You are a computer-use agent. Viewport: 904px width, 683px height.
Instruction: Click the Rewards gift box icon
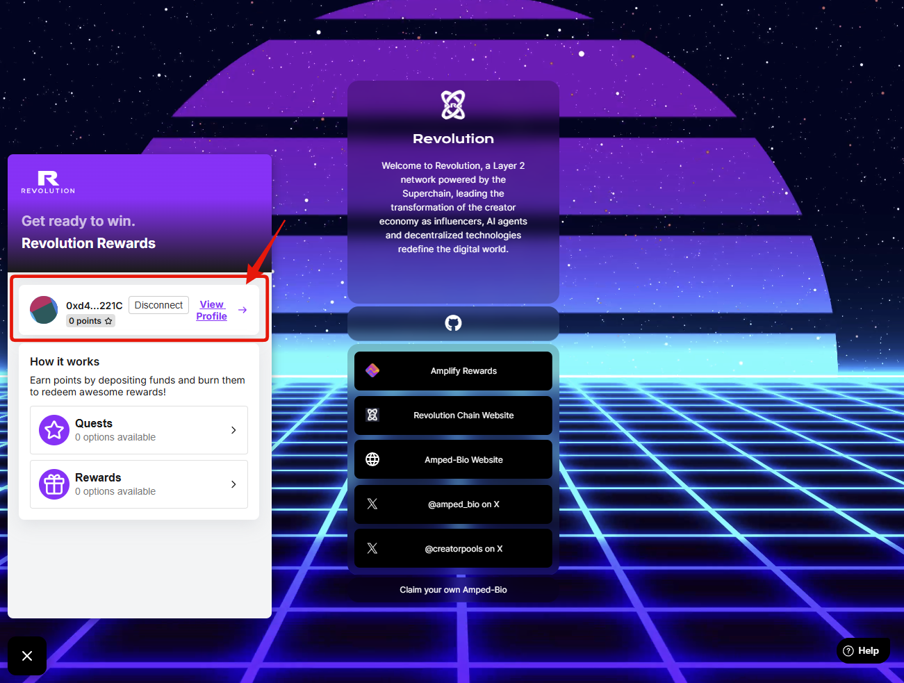point(54,484)
